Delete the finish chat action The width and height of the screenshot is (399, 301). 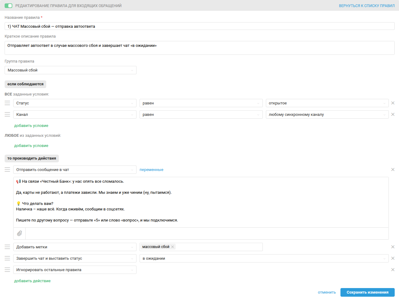click(393, 258)
